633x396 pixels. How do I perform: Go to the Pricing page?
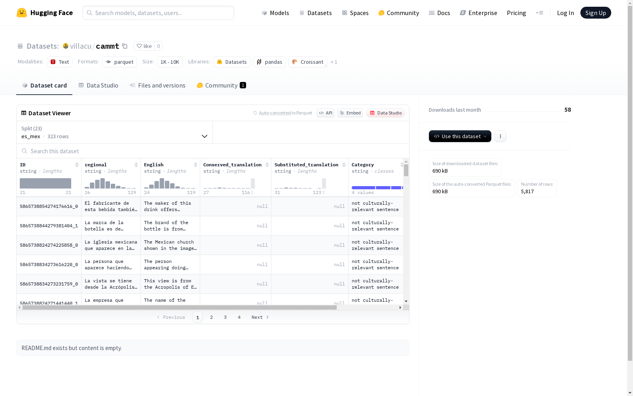(x=516, y=13)
